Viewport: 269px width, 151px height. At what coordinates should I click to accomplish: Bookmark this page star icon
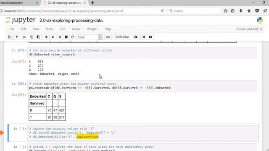pos(226,11)
